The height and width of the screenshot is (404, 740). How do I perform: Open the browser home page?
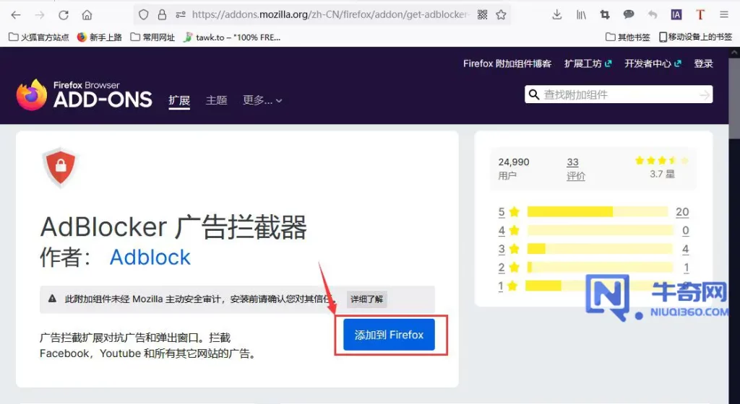(x=87, y=15)
